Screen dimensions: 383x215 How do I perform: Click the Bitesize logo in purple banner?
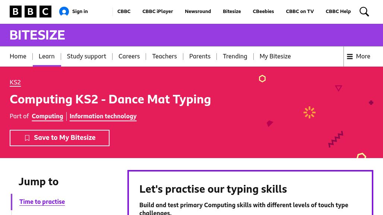[37, 35]
